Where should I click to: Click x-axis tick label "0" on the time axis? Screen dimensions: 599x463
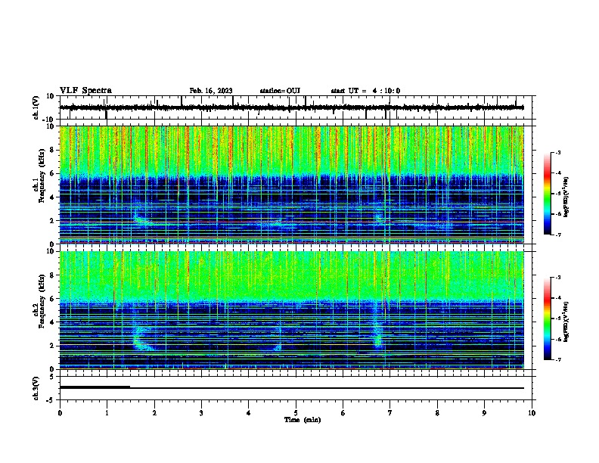60,413
